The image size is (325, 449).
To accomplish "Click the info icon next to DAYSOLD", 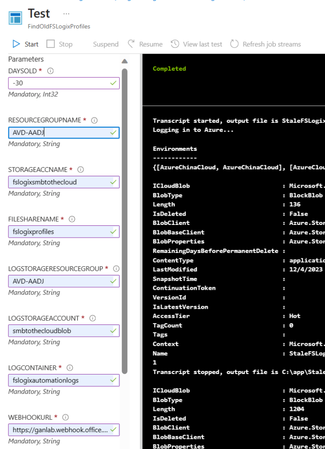I will point(50,71).
